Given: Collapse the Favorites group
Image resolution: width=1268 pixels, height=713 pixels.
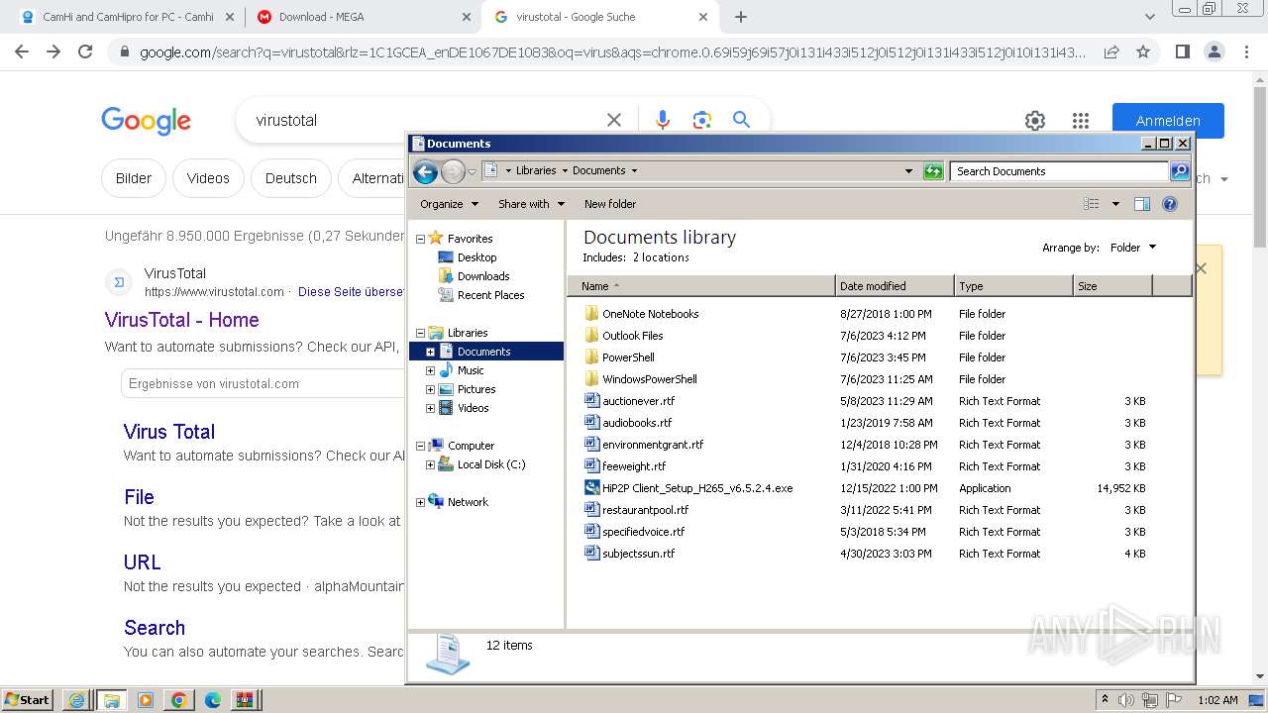Looking at the screenshot, I should (x=420, y=239).
